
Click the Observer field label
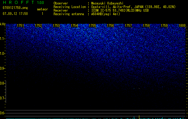click(61, 3)
